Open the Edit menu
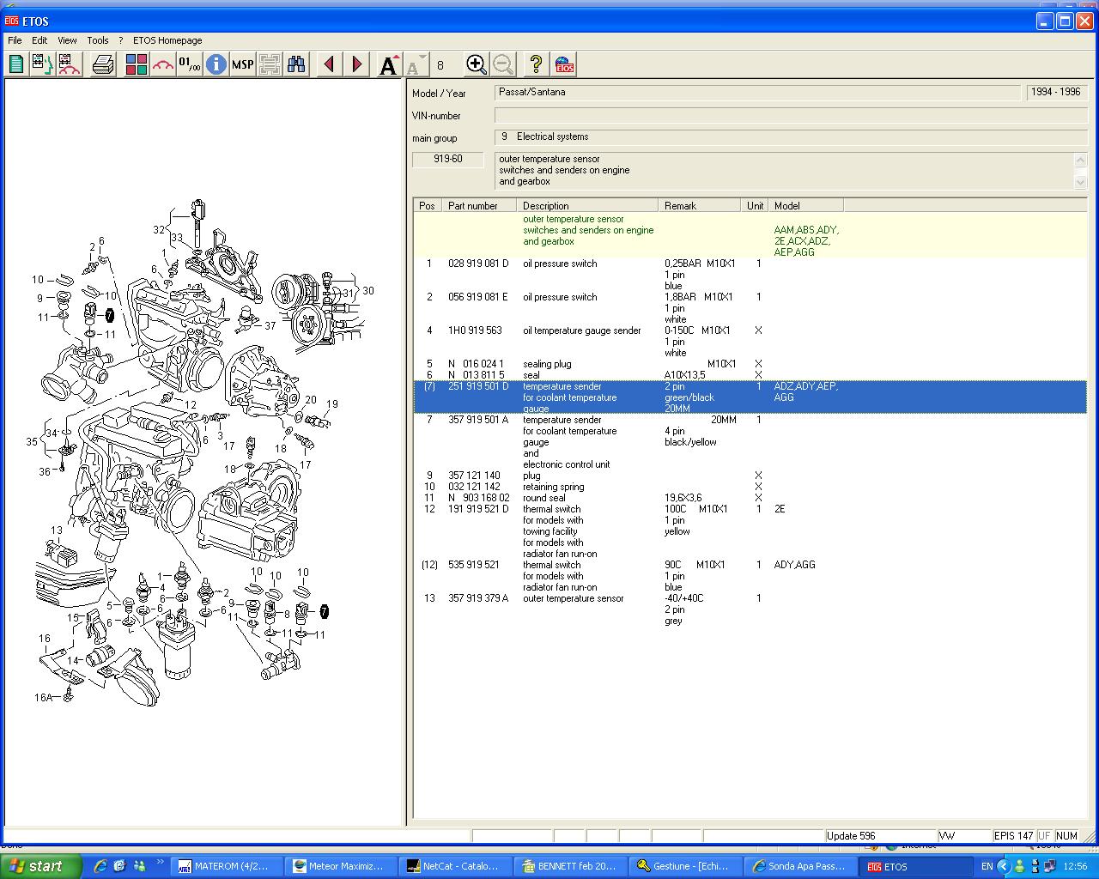 click(39, 40)
